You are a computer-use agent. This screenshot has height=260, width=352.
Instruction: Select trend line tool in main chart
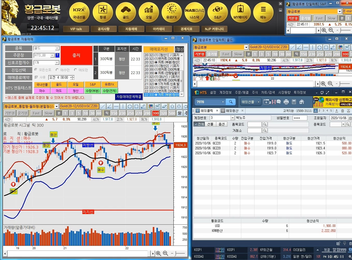click(103, 106)
